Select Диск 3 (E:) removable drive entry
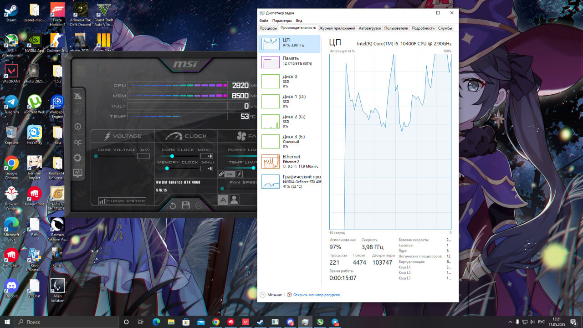The image size is (583, 328). click(290, 141)
